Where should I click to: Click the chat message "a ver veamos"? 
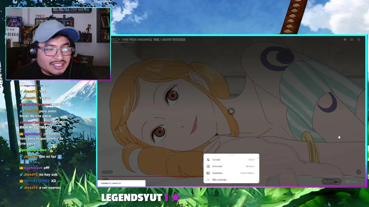tap(50, 187)
